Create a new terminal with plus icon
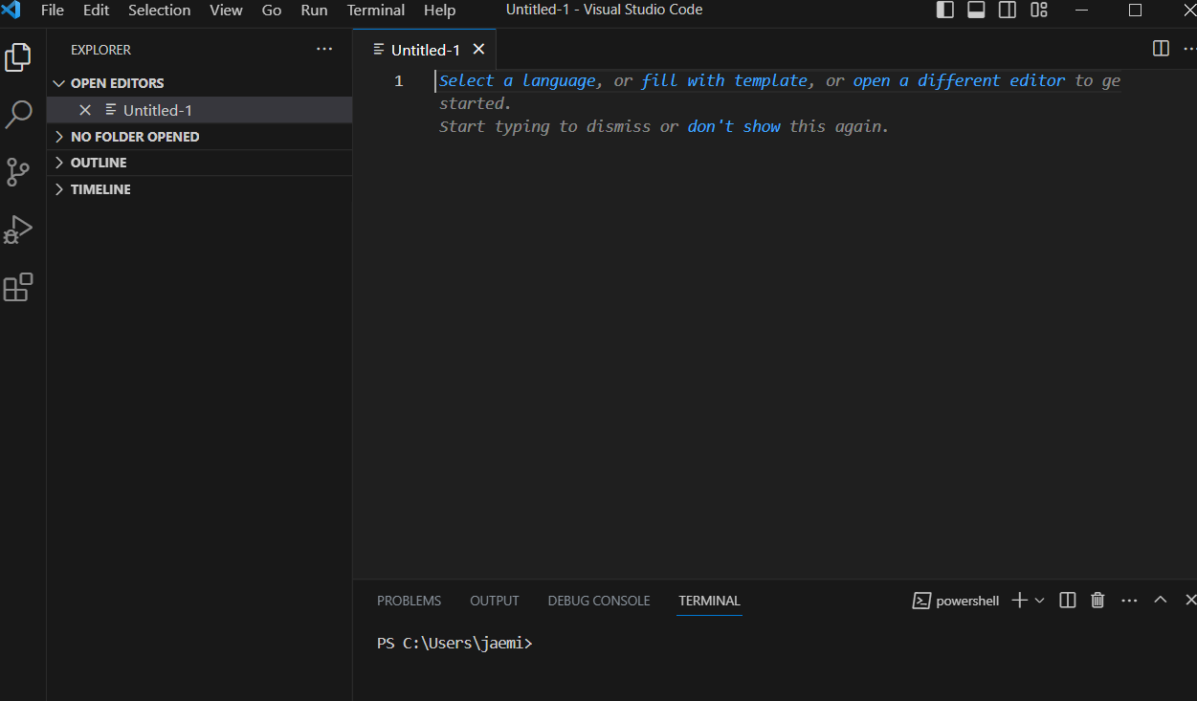This screenshot has height=701, width=1197. click(x=1019, y=601)
